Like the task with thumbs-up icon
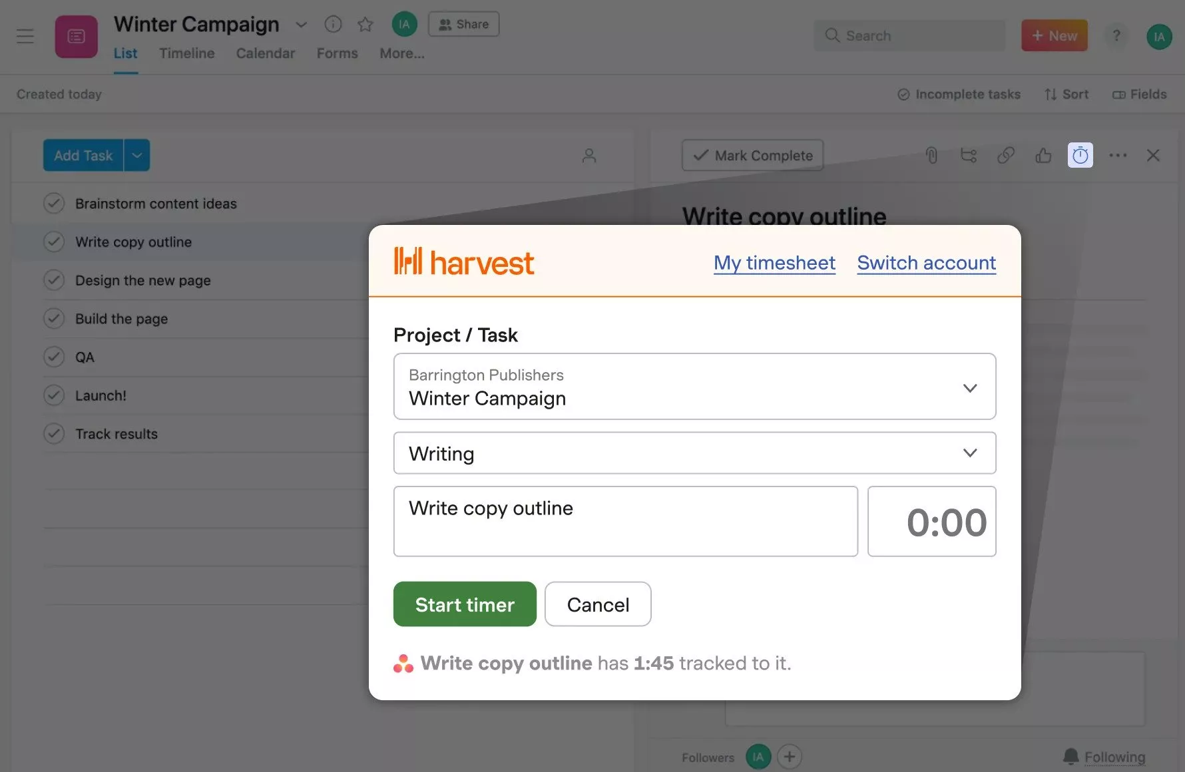This screenshot has height=772, width=1185. pos(1043,156)
